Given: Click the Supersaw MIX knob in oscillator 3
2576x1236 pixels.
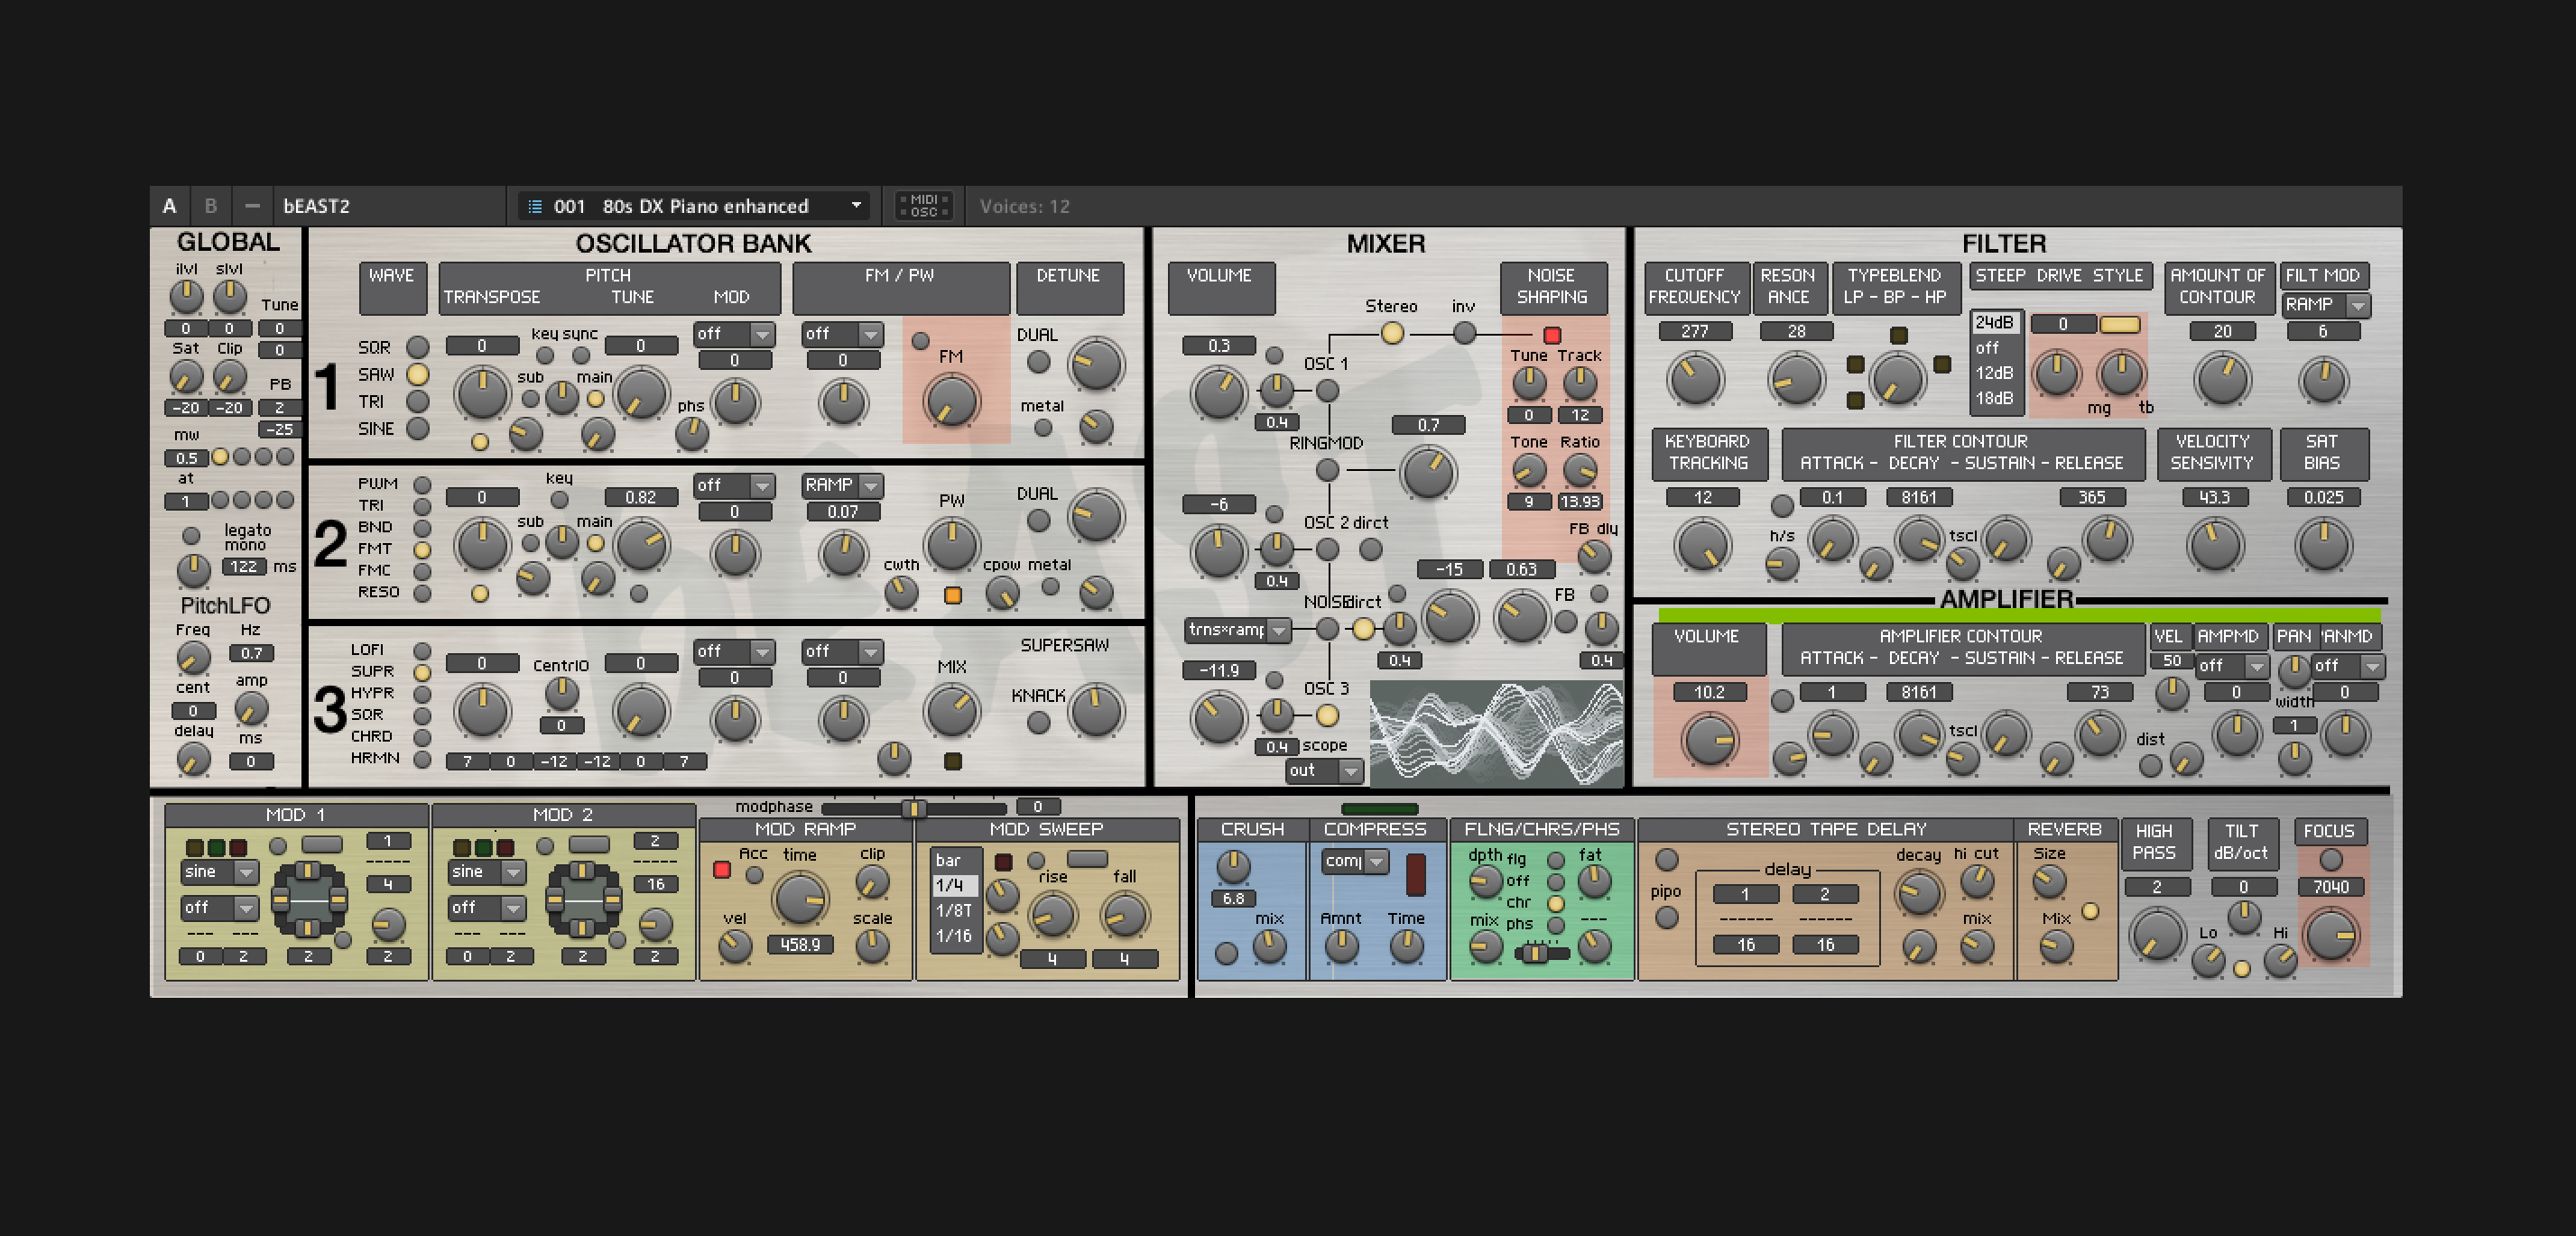Looking at the screenshot, I should coord(951,710).
